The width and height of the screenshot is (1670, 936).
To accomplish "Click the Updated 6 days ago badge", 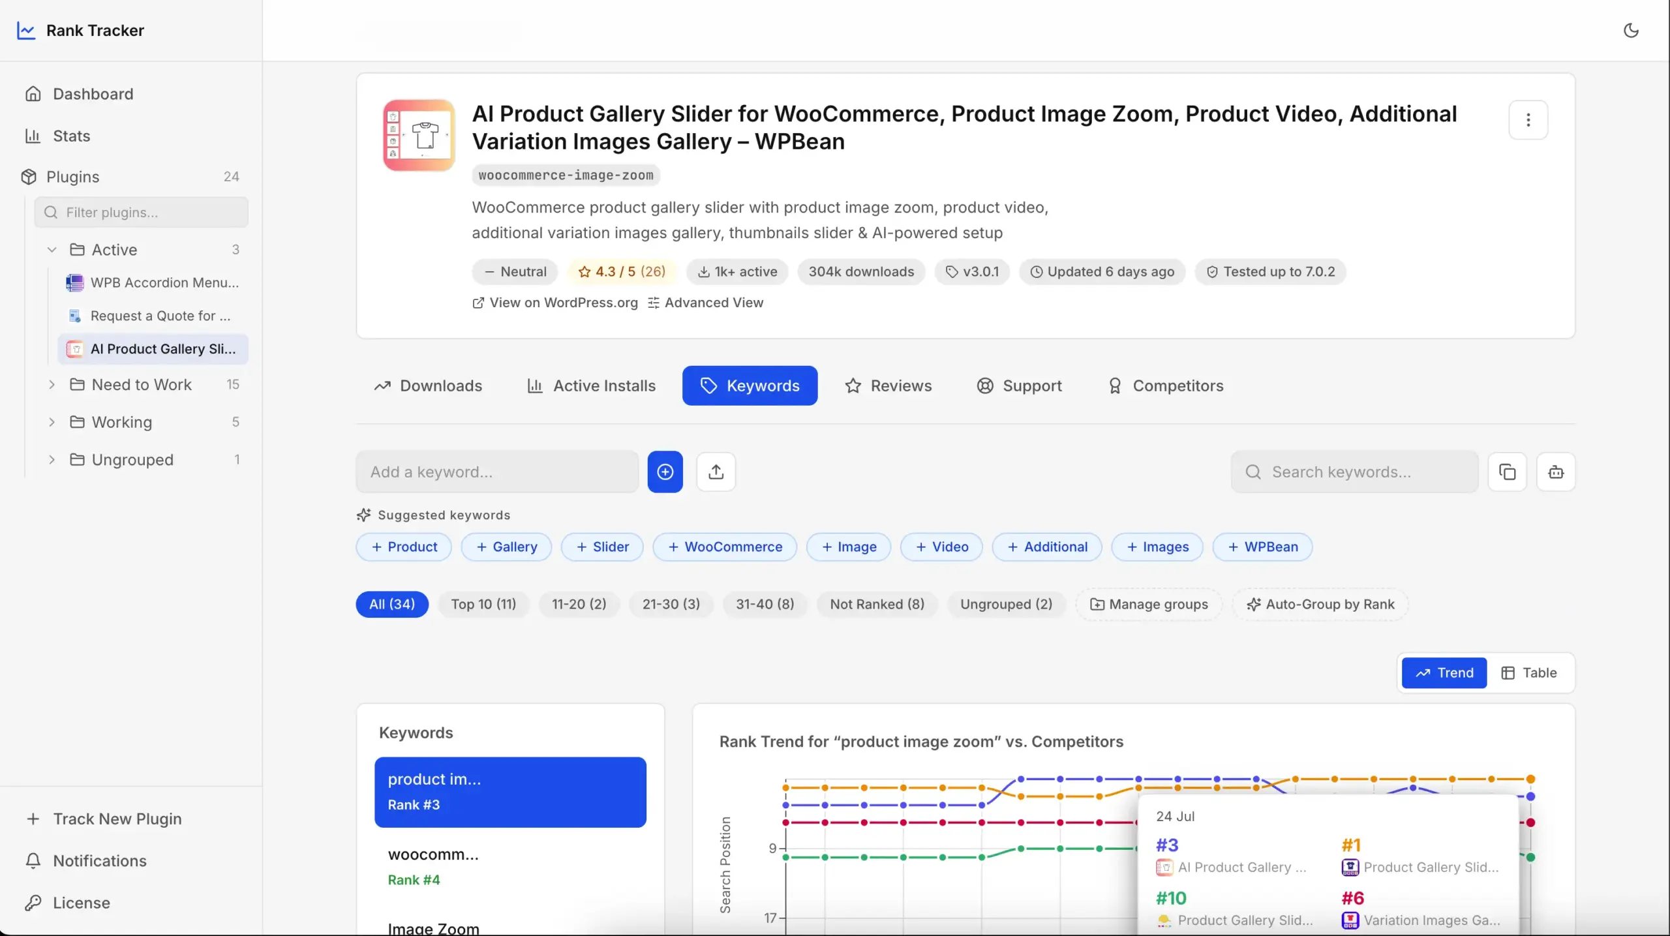I will (1102, 272).
